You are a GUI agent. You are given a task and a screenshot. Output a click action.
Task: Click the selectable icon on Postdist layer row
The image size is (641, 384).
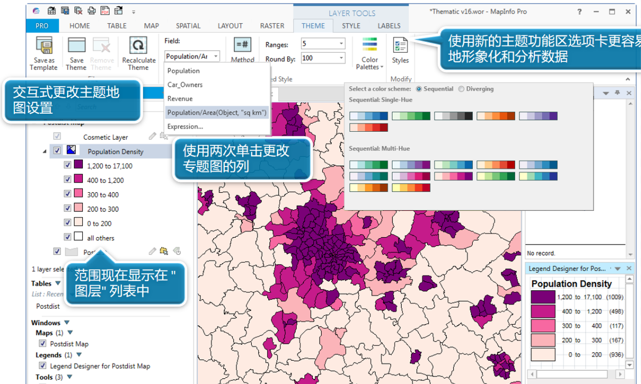point(164,251)
